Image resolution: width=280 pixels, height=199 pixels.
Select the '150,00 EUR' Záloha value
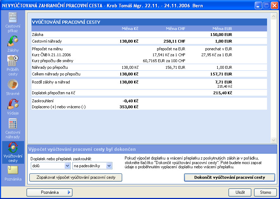tap(221, 35)
